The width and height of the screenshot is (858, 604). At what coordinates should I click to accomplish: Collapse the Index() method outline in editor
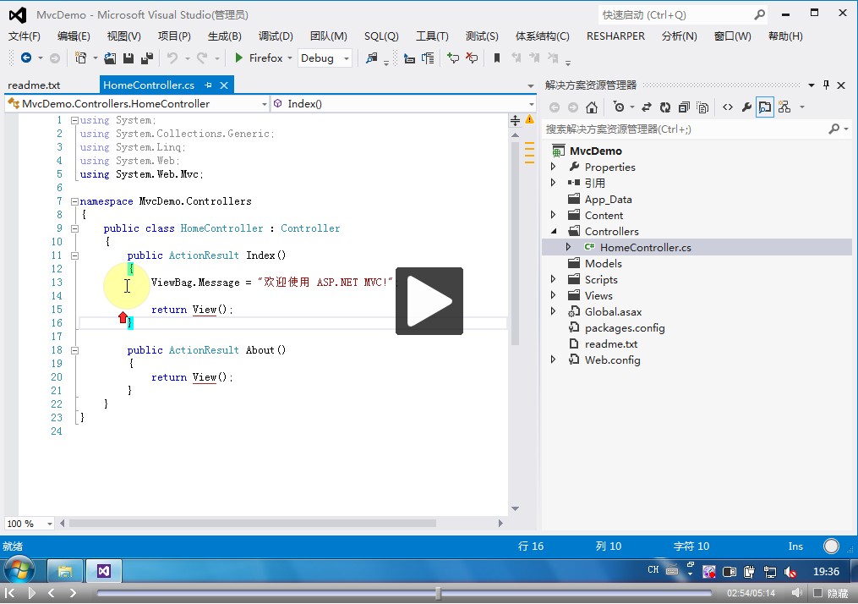75,255
